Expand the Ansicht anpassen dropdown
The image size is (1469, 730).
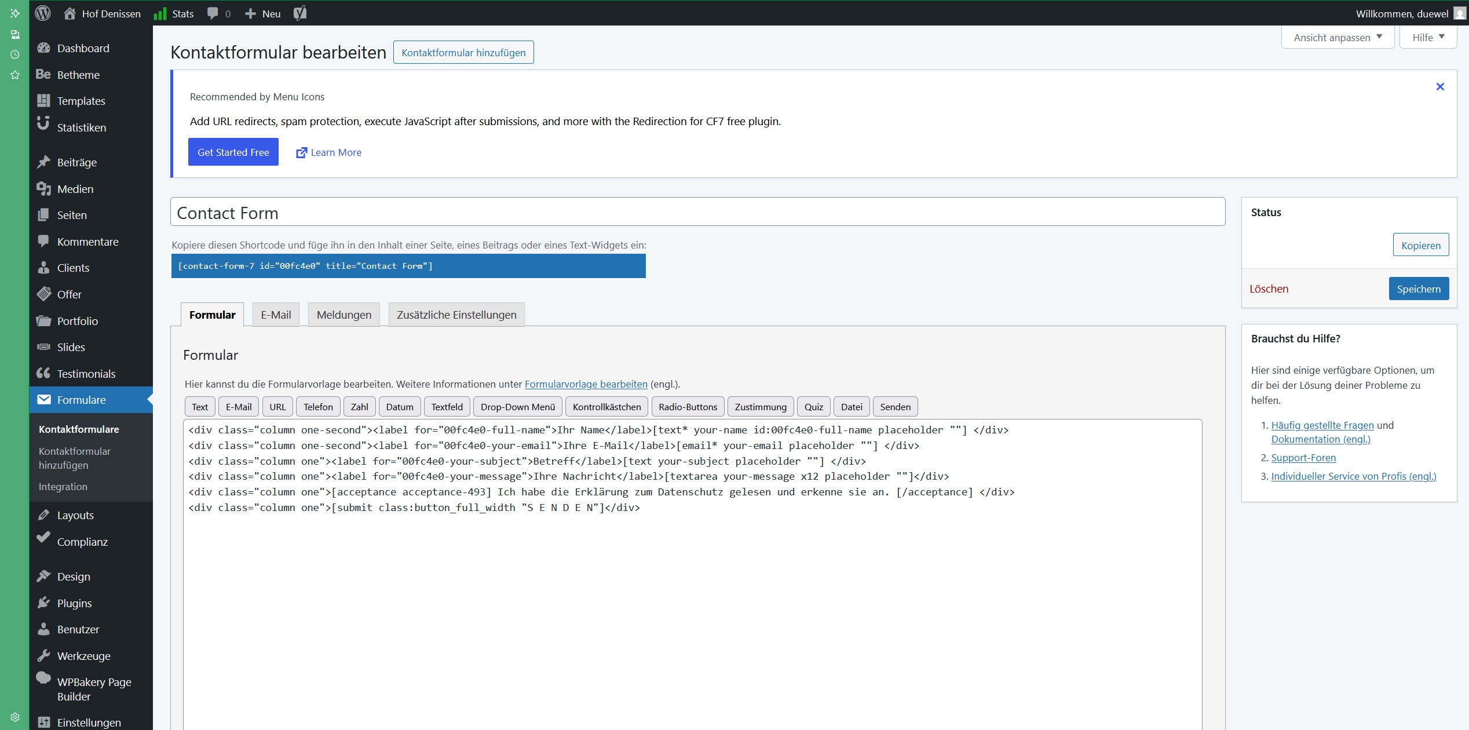(x=1337, y=38)
